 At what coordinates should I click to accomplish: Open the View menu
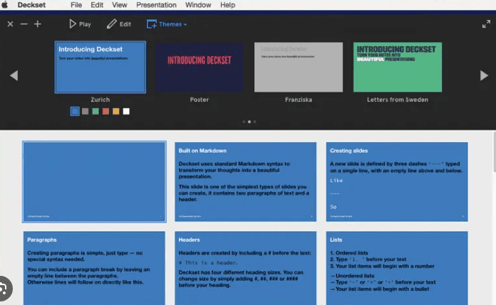coord(120,5)
